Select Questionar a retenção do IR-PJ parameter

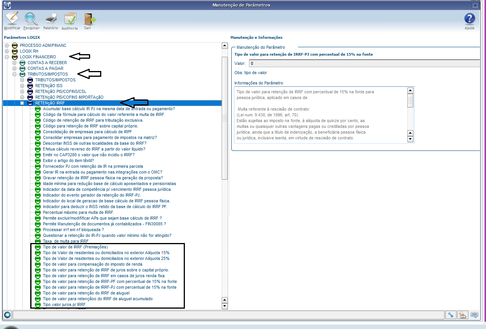pyautogui.click(x=107, y=235)
